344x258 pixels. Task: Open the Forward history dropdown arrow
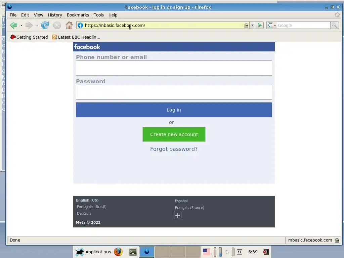coord(37,26)
